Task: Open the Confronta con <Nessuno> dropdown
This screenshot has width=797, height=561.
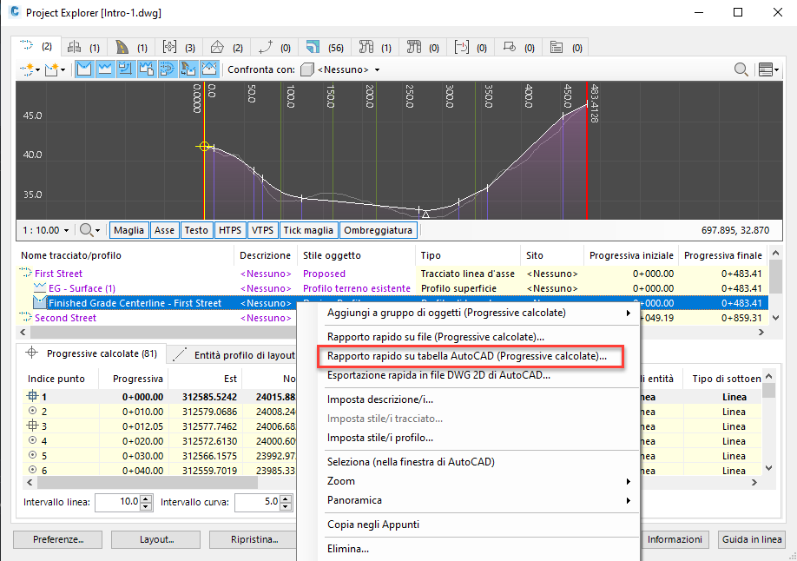Action: [340, 69]
